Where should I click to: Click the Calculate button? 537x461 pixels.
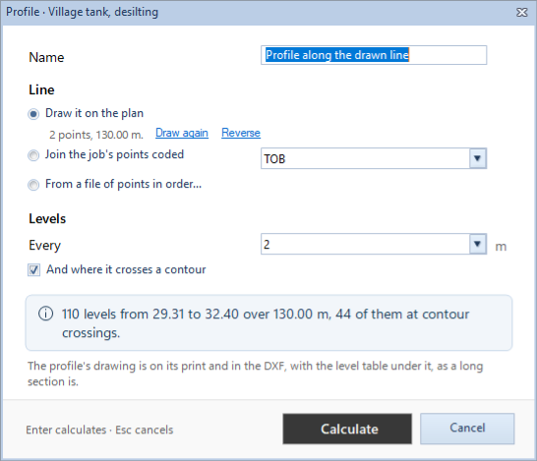pyautogui.click(x=347, y=429)
